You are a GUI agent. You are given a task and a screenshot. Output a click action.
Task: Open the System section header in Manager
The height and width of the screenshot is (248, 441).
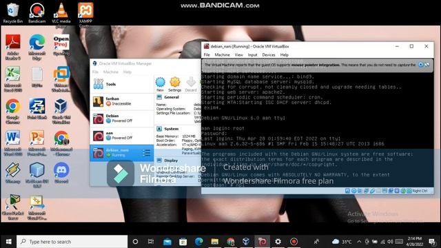[172, 129]
